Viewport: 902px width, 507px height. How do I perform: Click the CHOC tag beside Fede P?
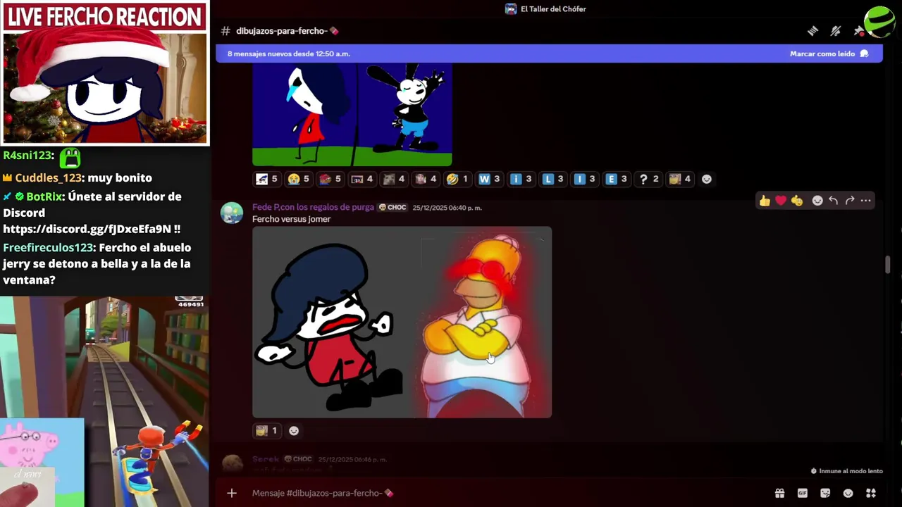click(393, 207)
